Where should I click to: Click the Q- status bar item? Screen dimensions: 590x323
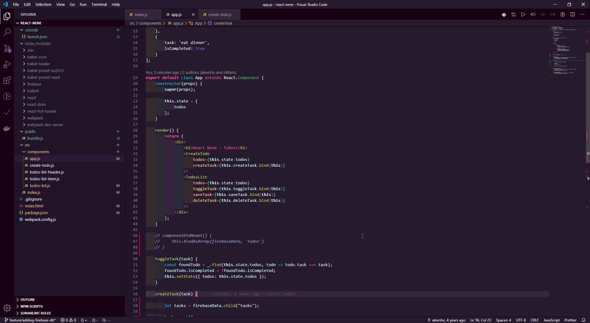click(95, 320)
